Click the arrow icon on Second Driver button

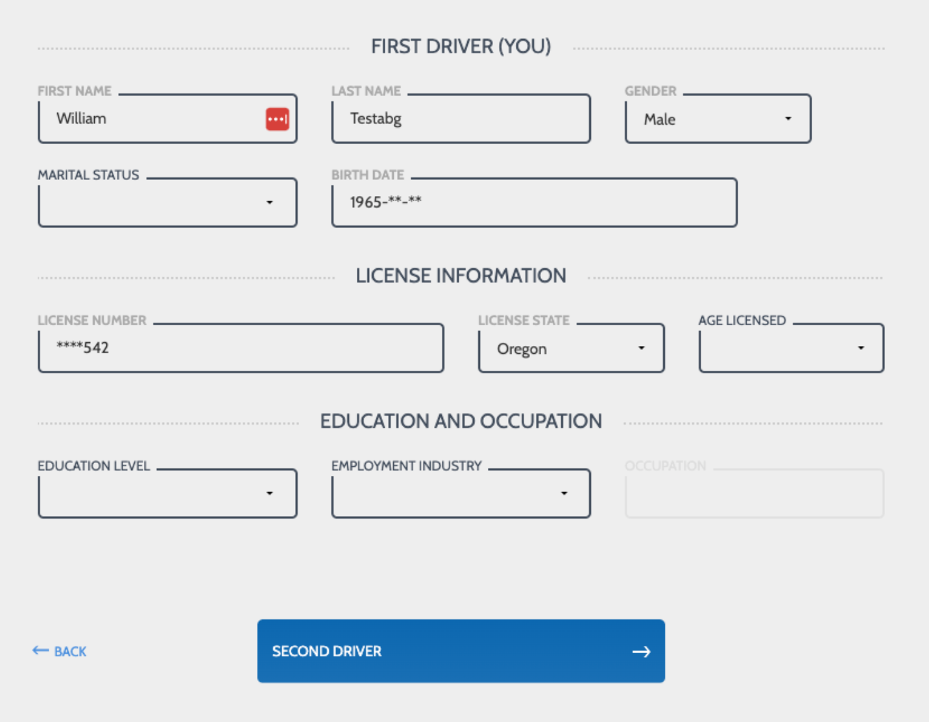[641, 651]
